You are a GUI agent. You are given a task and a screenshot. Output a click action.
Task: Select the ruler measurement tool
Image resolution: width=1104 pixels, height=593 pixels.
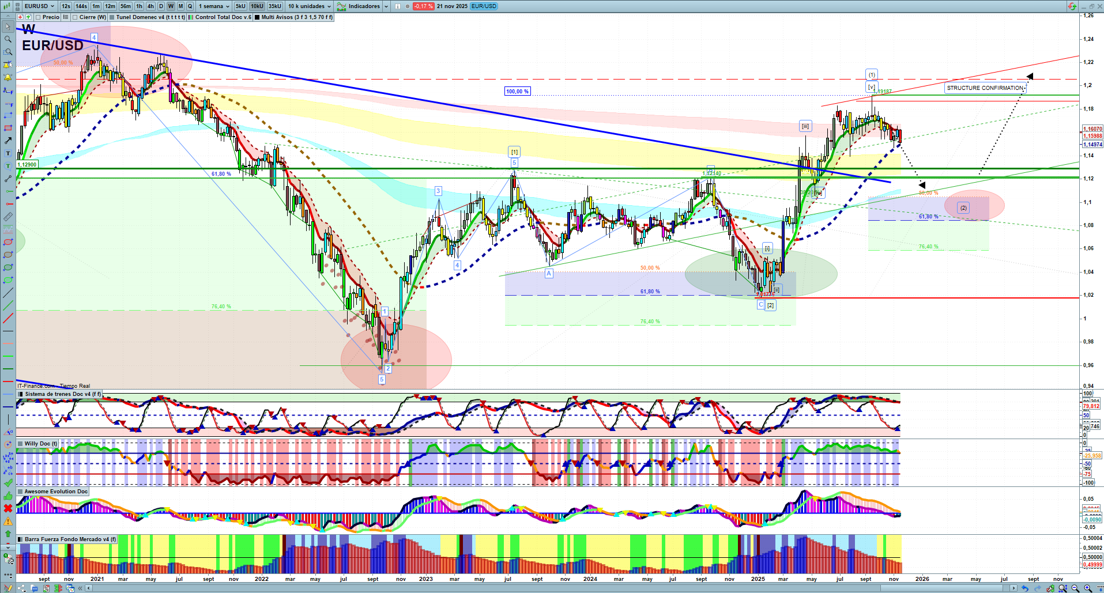click(8, 217)
